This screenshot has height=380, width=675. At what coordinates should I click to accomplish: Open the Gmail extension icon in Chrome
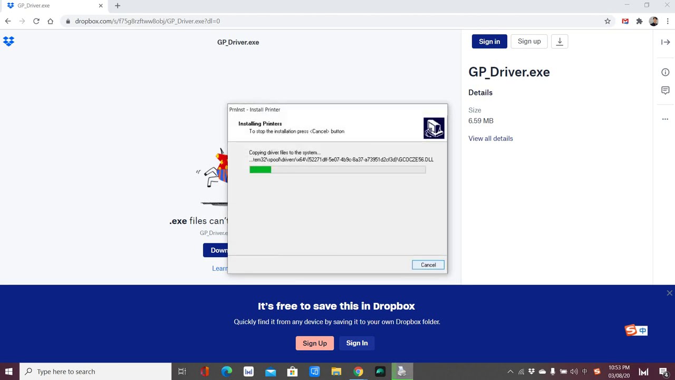(625, 21)
